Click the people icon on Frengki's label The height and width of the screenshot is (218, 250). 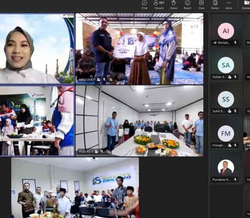coord(229,145)
